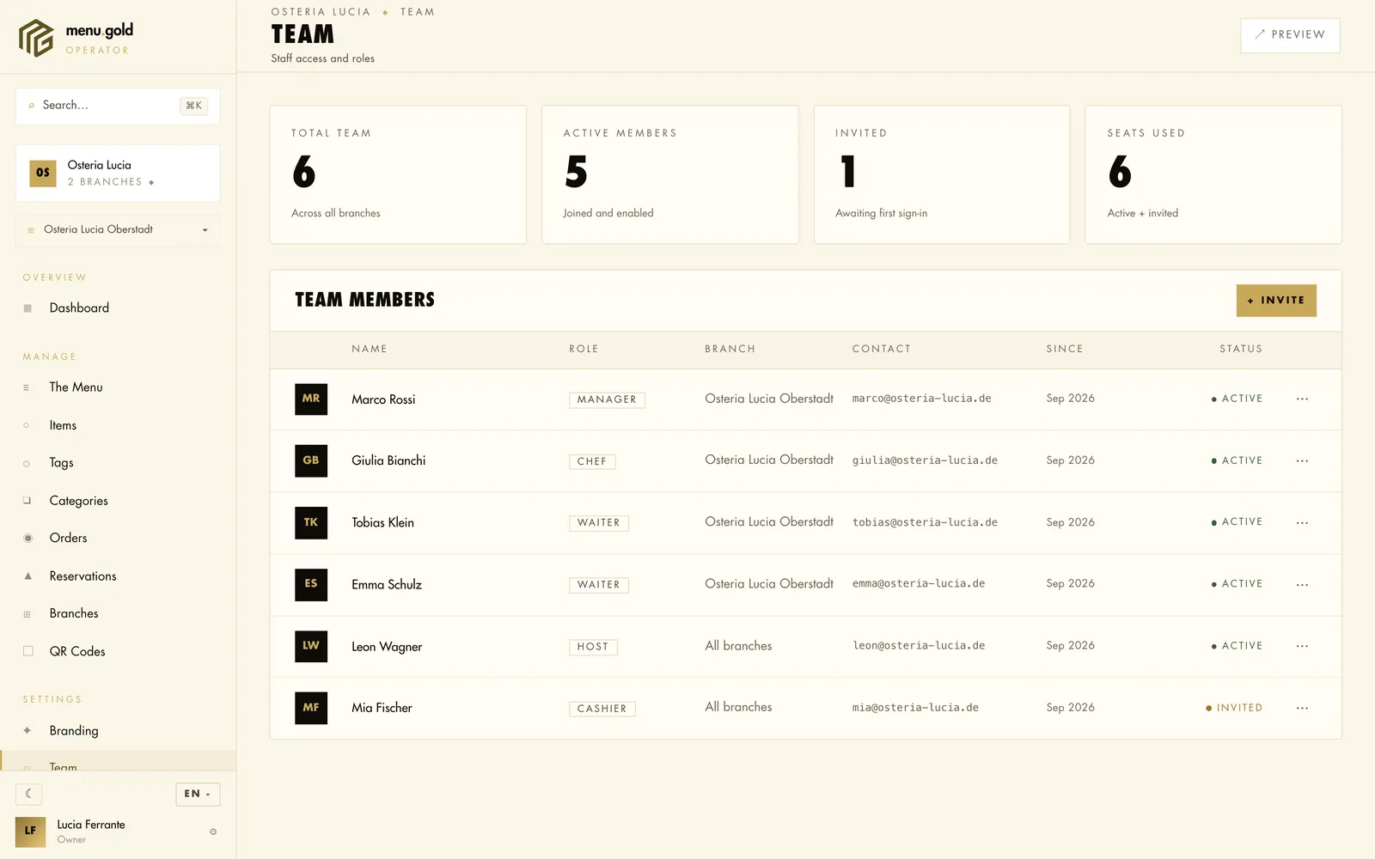Click the LF avatar of Lucia Ferrante

click(30, 831)
